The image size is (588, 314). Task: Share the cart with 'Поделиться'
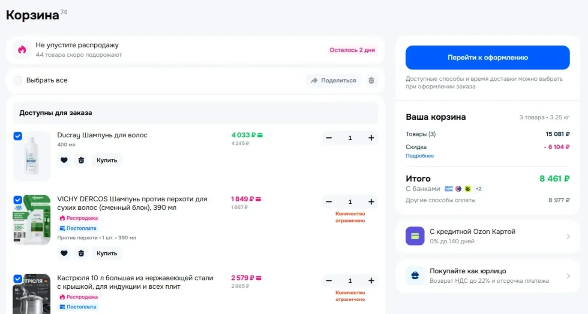click(334, 81)
